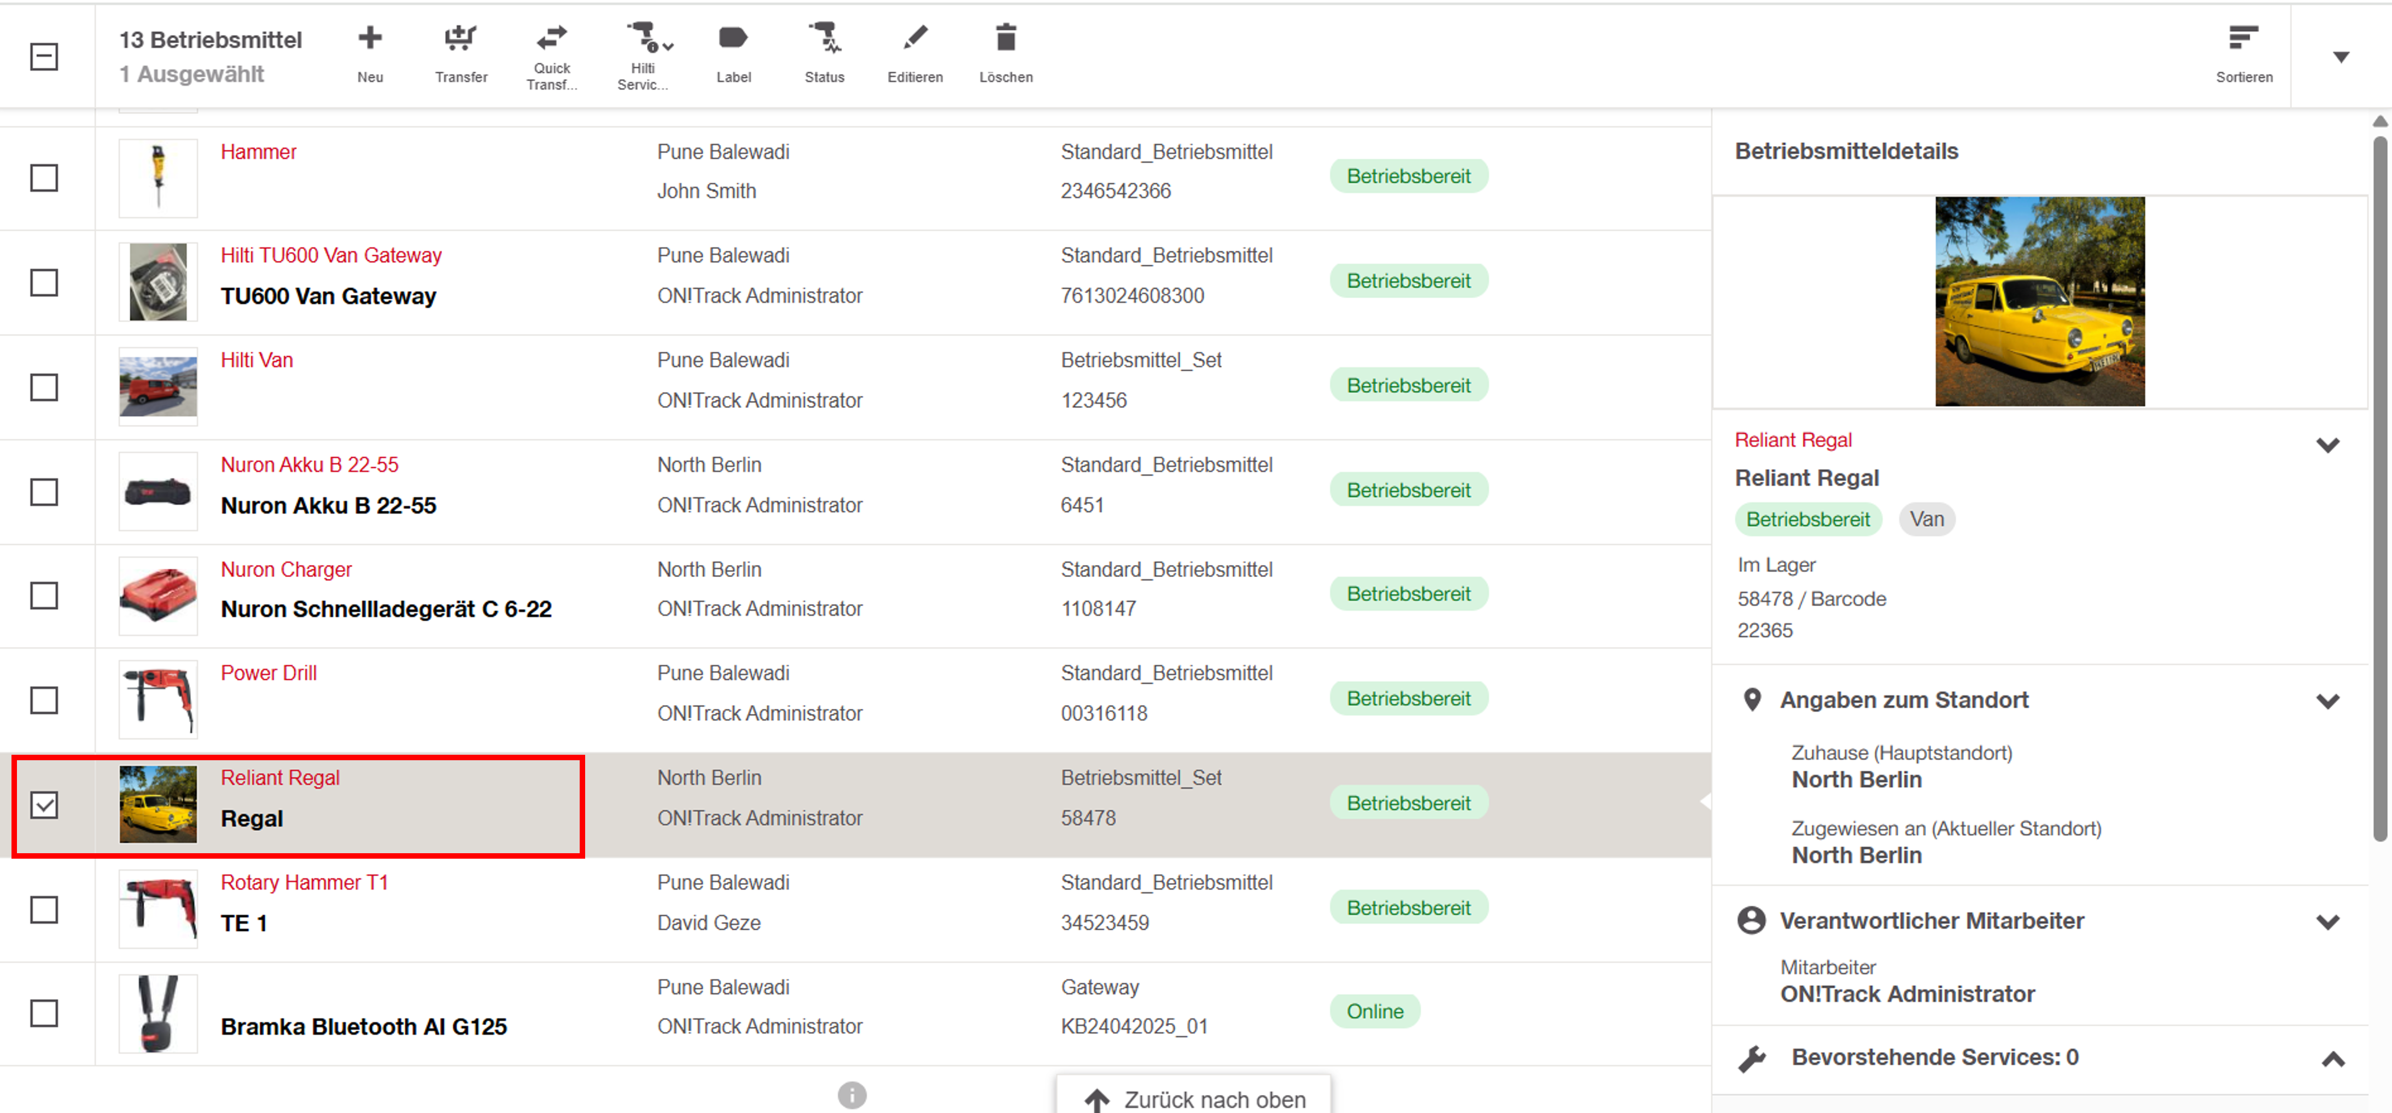Click the Status tool icon
The width and height of the screenshot is (2392, 1113).
(x=824, y=39)
